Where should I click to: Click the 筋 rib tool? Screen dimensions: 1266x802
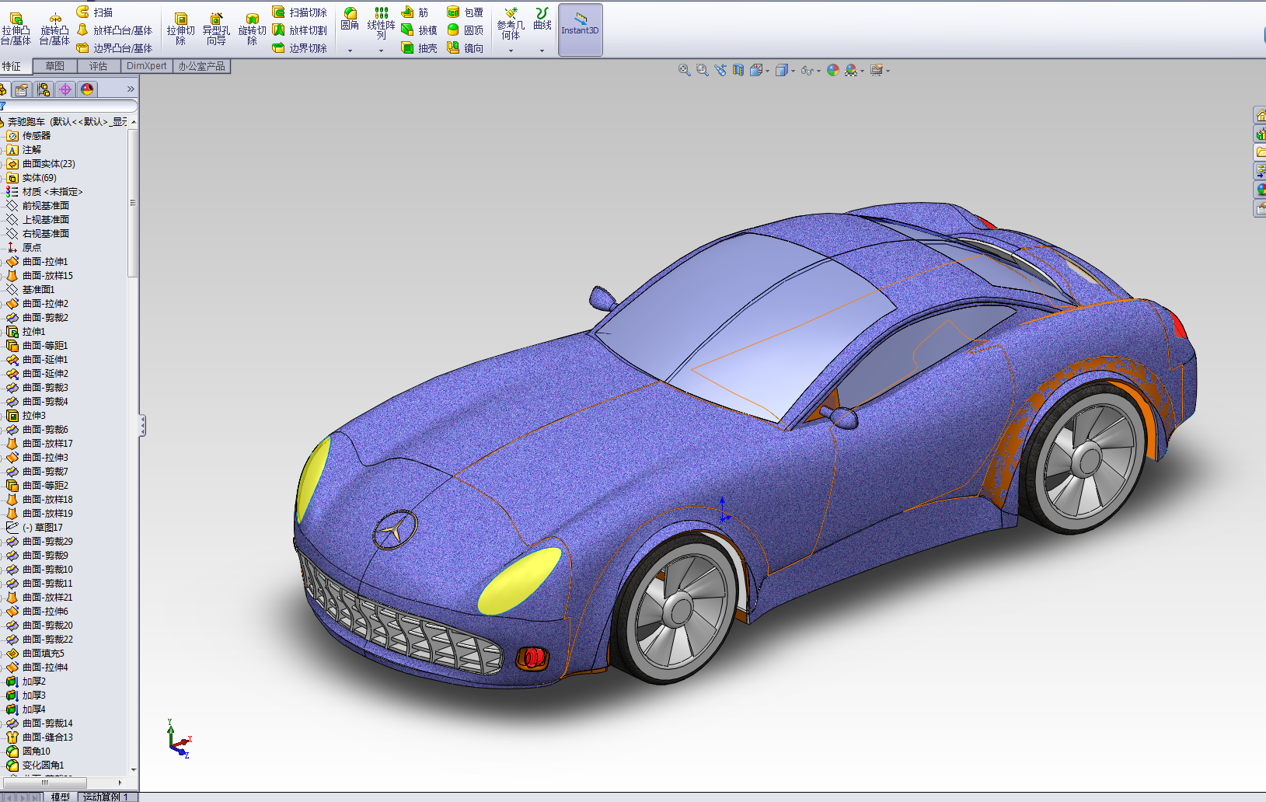coord(415,12)
